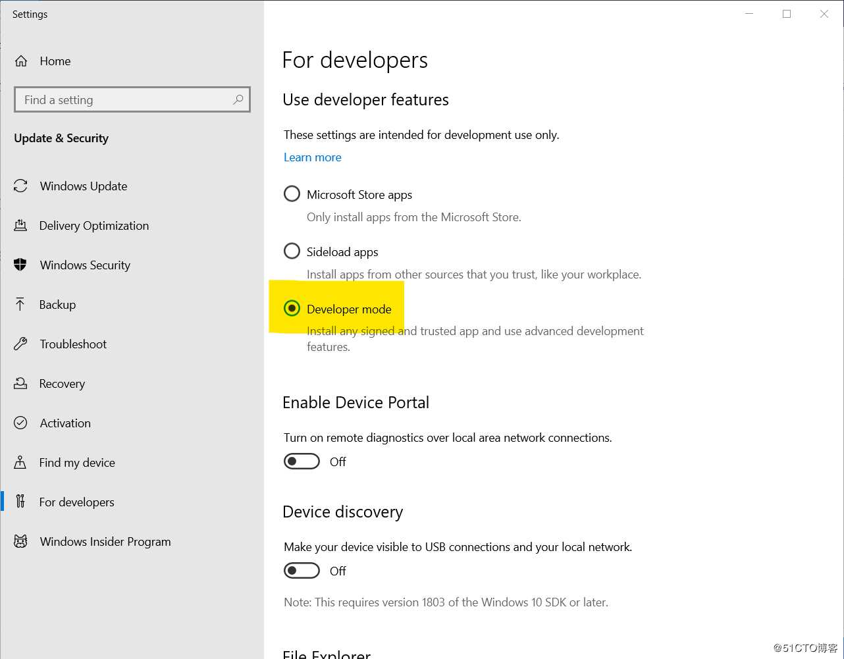
Task: Click 'Turn on remote diagnostics' description text
Action: pyautogui.click(x=448, y=438)
